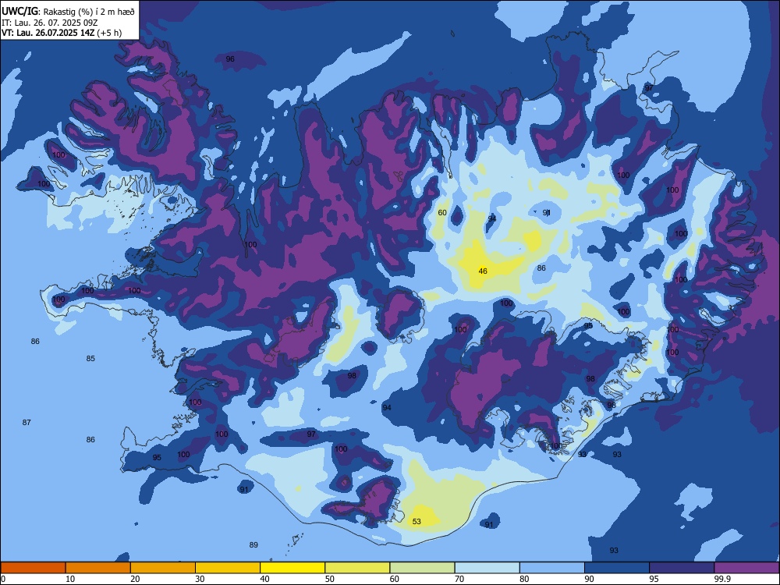Click the legend scale label "10"

(x=70, y=579)
